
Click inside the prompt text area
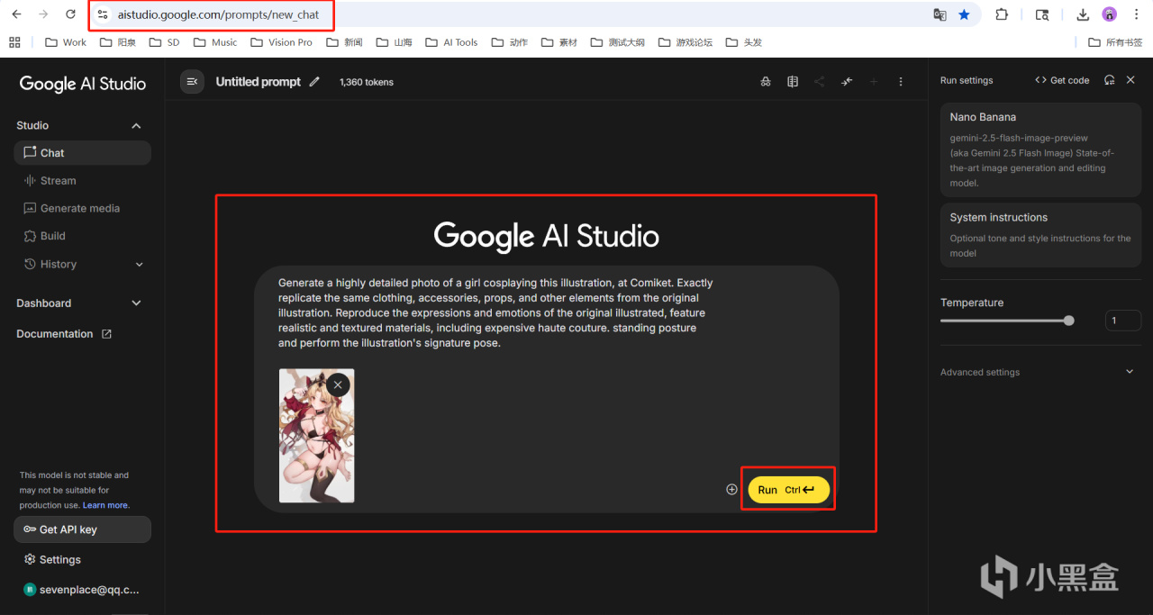[495, 312]
